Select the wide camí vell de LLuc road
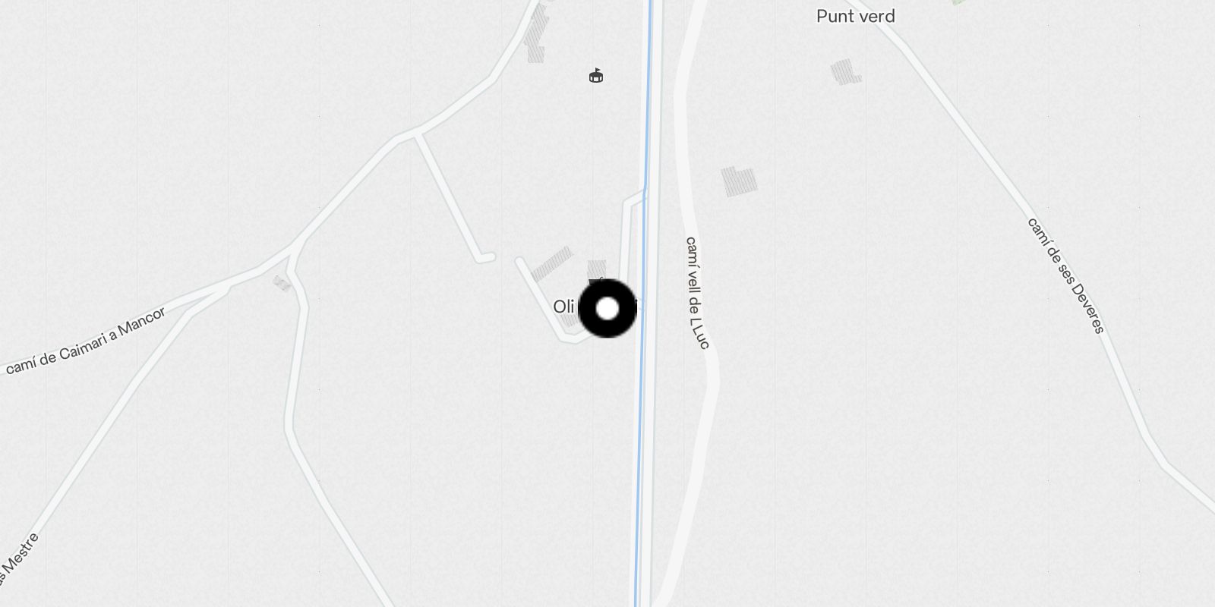The width and height of the screenshot is (1215, 607). pos(696,303)
